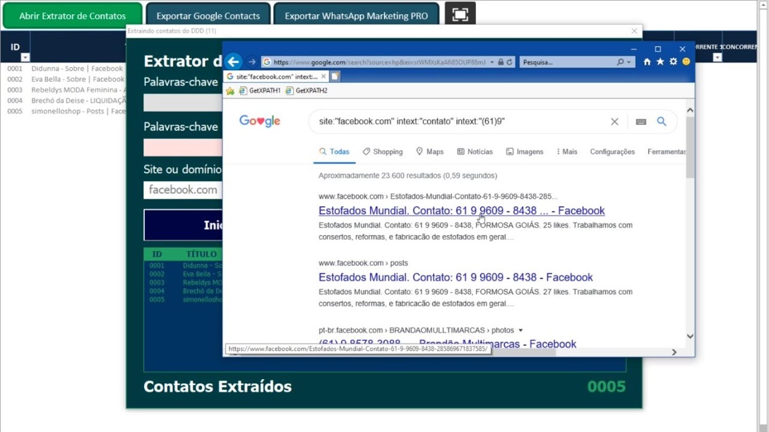Refresh the page with the reload icon
The height and width of the screenshot is (432, 769).
pyautogui.click(x=509, y=62)
